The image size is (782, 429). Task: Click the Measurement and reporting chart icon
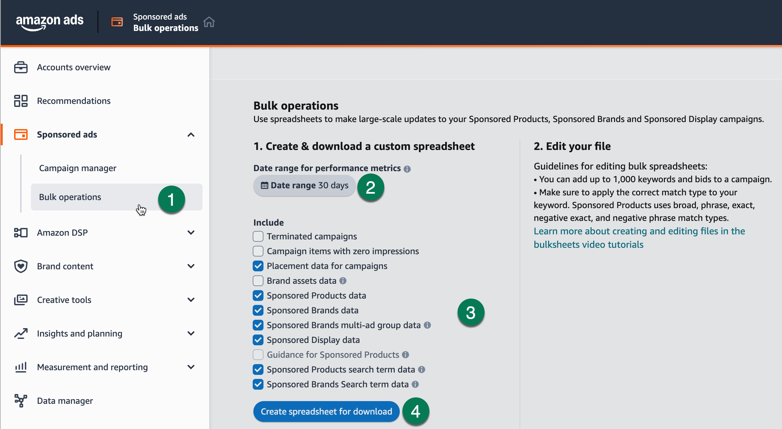pyautogui.click(x=21, y=367)
